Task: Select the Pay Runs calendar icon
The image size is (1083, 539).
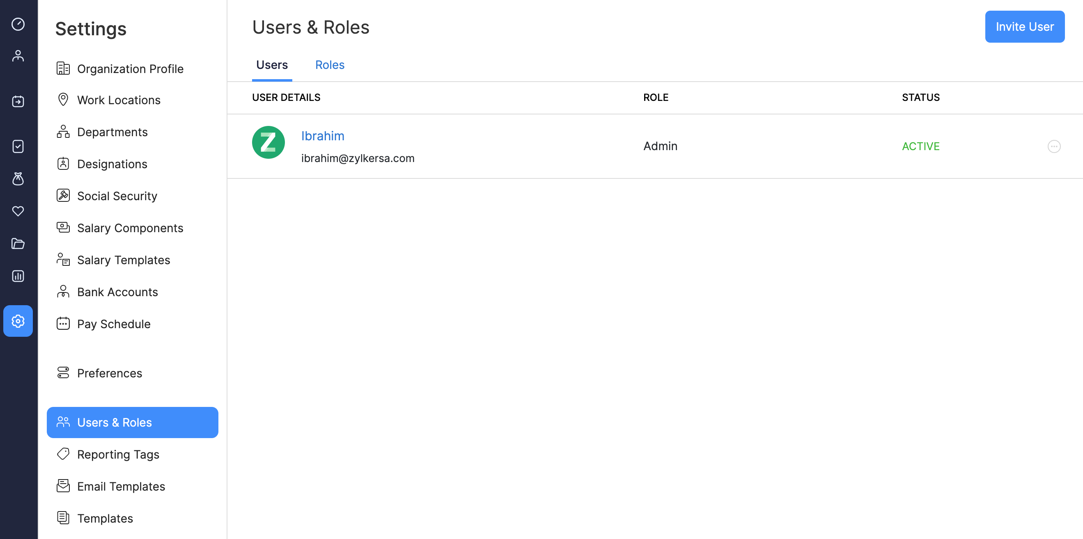Action: (x=18, y=101)
